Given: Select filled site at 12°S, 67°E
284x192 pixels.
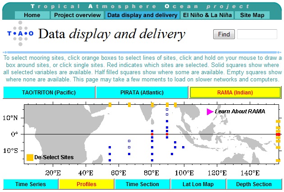Looking at the screenshot, I should (x=129, y=154).
